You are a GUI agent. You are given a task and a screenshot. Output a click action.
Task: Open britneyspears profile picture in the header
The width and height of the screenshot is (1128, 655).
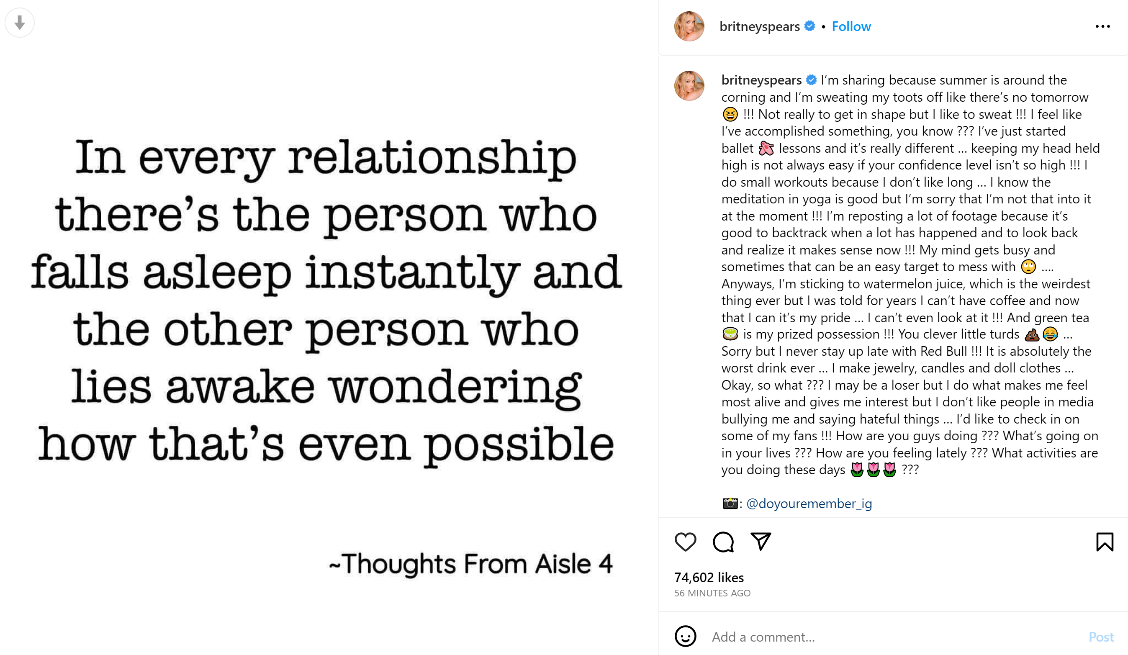pos(689,26)
